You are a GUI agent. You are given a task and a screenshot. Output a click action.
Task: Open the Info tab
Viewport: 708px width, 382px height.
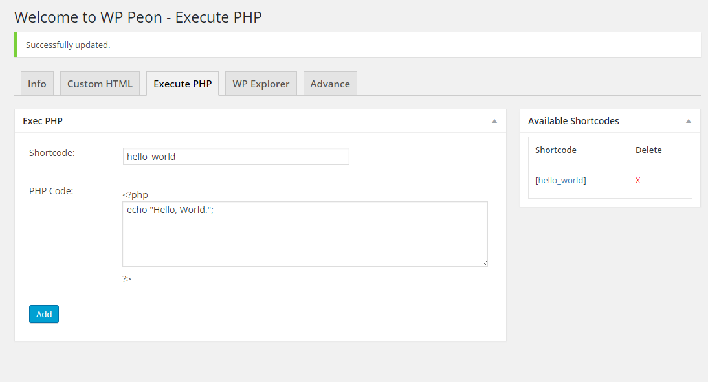pos(37,84)
